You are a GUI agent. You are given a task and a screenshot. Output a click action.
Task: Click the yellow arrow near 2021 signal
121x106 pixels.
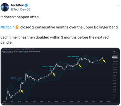pyautogui.click(x=80, y=66)
